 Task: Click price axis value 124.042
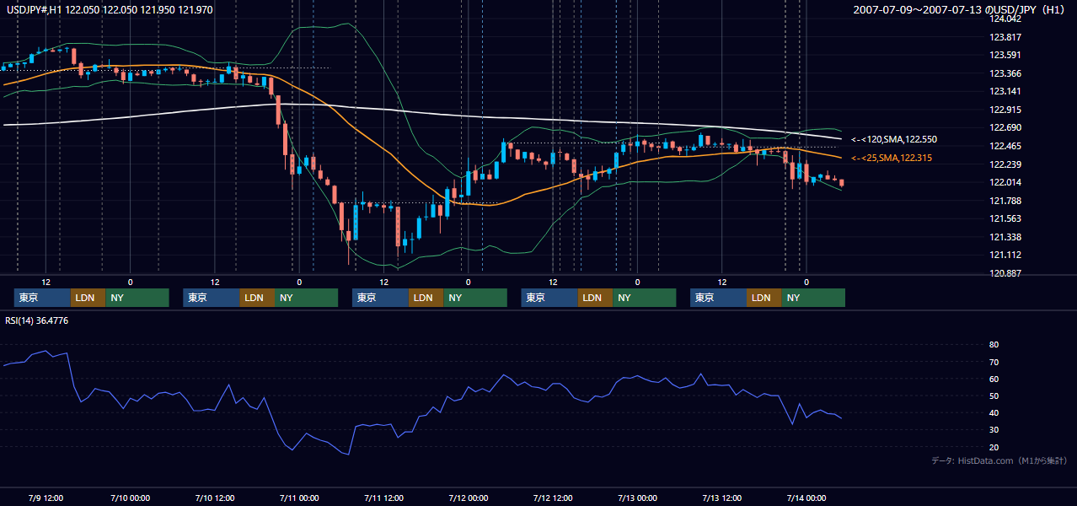[1005, 19]
